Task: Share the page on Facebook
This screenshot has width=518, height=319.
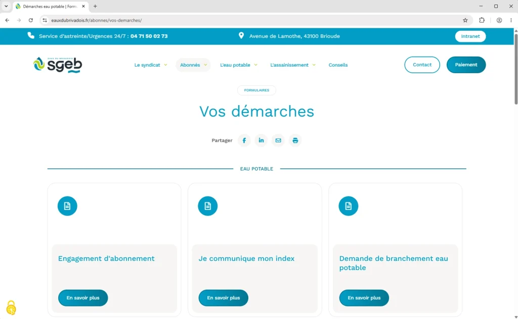Action: click(x=244, y=140)
